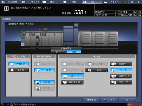Click the 出力機能を設定して下さい message
The height and width of the screenshot is (106, 142).
tap(21, 24)
